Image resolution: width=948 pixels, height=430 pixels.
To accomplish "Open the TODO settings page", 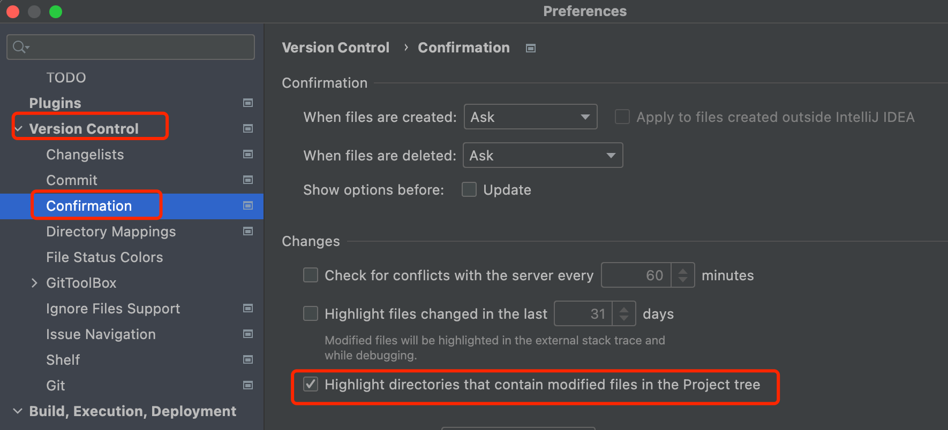I will click(x=66, y=78).
